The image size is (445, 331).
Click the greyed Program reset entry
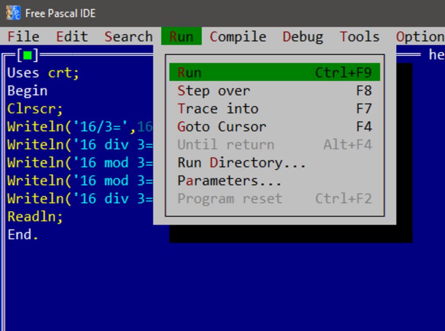(275, 199)
